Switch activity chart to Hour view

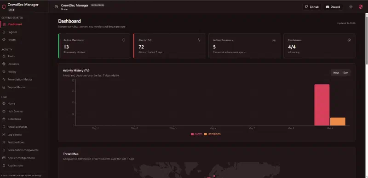(336, 73)
